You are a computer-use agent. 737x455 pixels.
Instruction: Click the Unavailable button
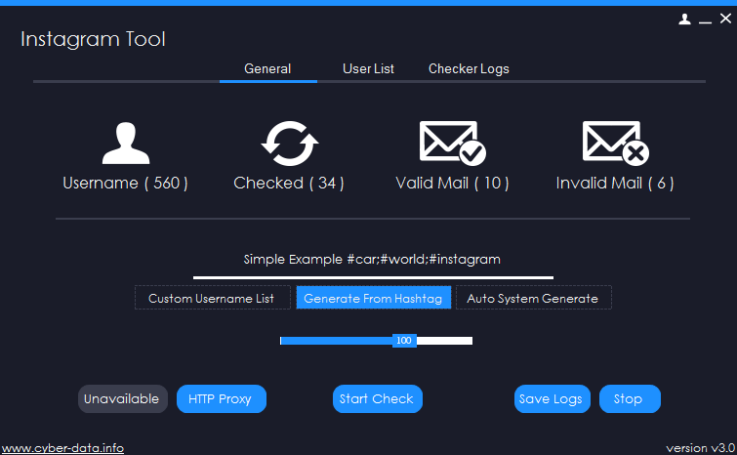122,398
